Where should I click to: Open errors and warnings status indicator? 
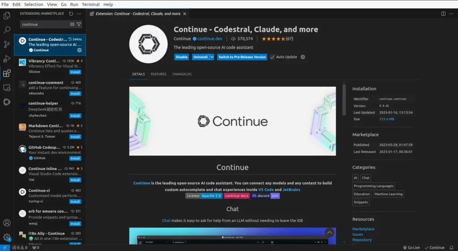click(x=20, y=248)
